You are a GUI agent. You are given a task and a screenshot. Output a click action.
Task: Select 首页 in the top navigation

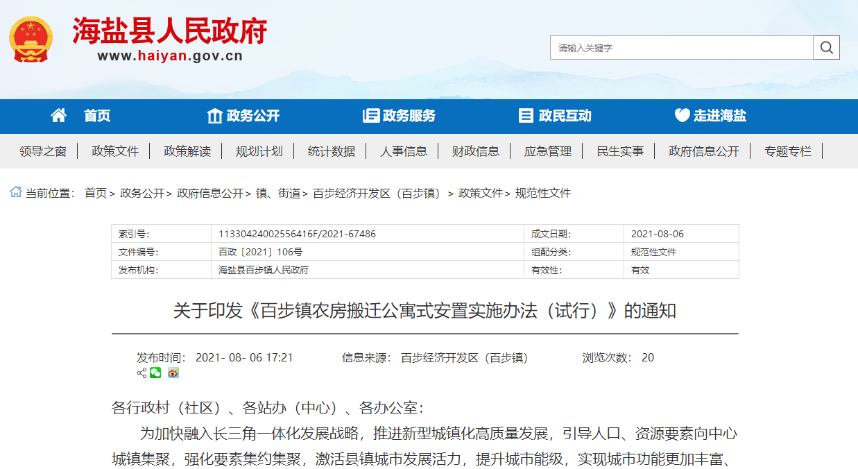pos(96,116)
